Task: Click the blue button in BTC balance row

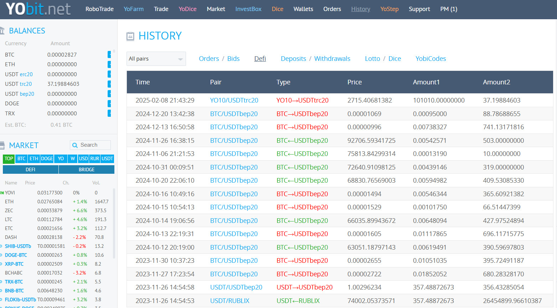Action: tap(109, 54)
